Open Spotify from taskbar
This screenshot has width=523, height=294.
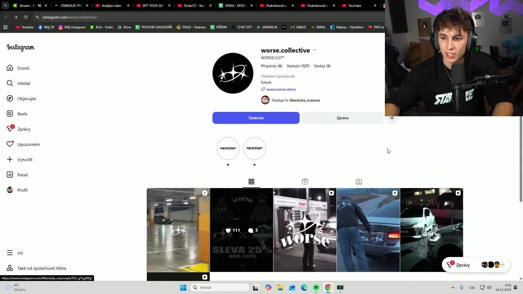[316, 287]
